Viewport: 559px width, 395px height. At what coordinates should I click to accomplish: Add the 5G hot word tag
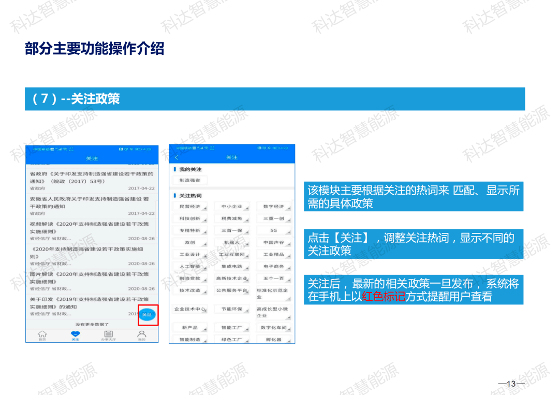(x=273, y=230)
